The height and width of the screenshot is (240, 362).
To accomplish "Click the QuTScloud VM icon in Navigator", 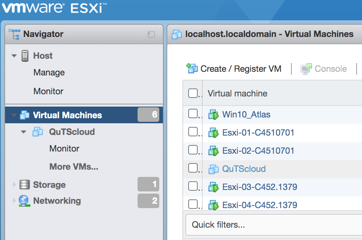I will [x=38, y=132].
